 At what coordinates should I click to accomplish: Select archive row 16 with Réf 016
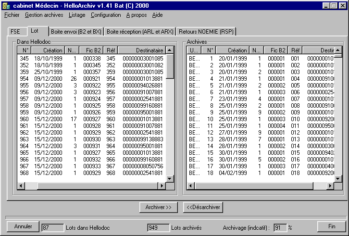point(261,160)
